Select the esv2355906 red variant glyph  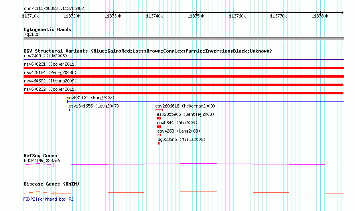coord(159,118)
